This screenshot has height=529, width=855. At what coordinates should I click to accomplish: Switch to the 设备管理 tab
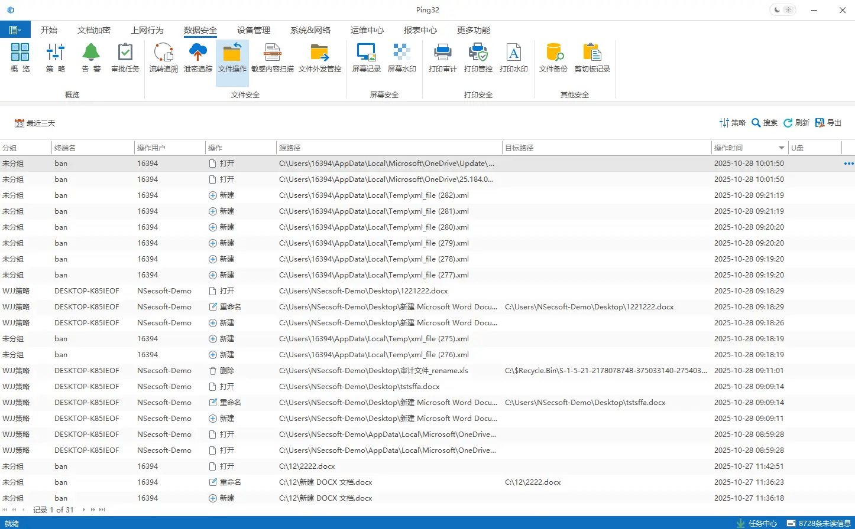(x=253, y=30)
